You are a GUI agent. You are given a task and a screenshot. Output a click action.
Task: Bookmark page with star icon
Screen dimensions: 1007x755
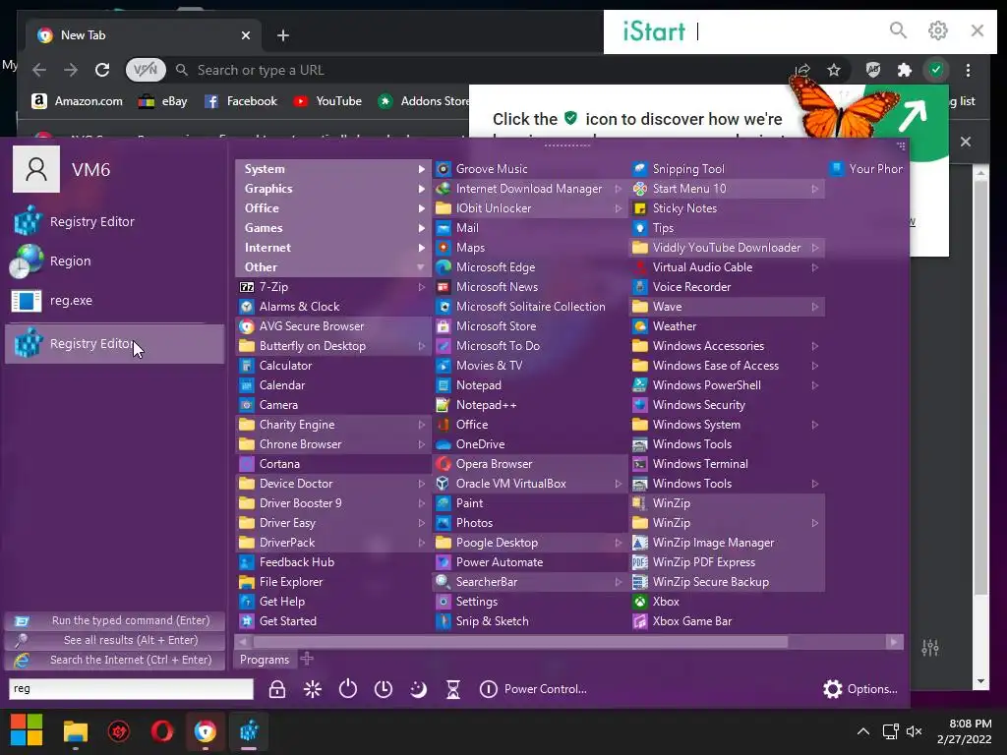834,70
